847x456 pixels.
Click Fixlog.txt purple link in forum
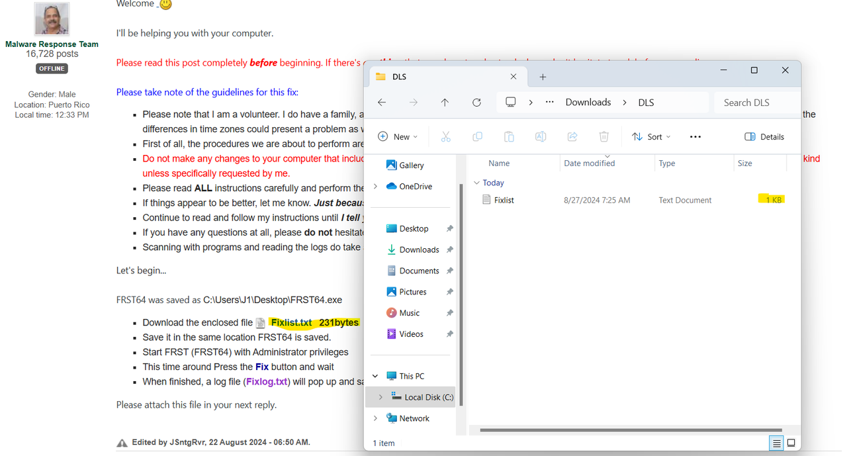click(x=266, y=382)
